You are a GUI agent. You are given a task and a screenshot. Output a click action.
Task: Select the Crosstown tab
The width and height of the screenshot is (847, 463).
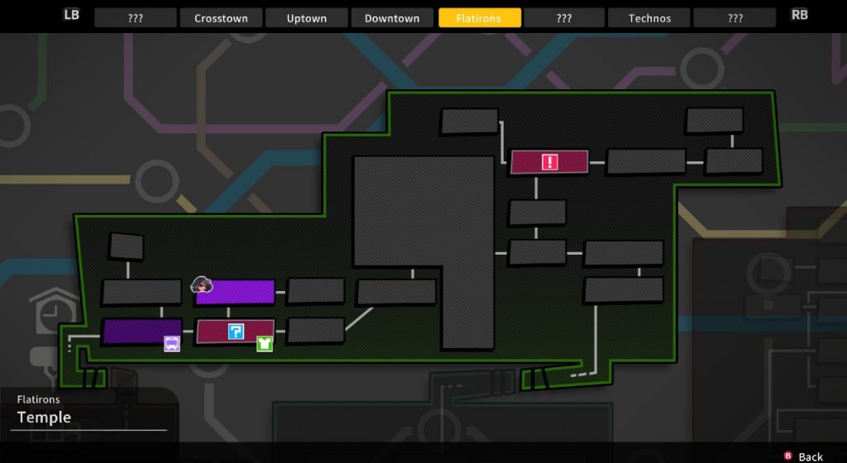click(x=221, y=18)
